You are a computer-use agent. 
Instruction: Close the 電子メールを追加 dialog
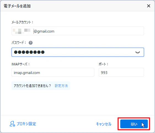[x=149, y=6]
